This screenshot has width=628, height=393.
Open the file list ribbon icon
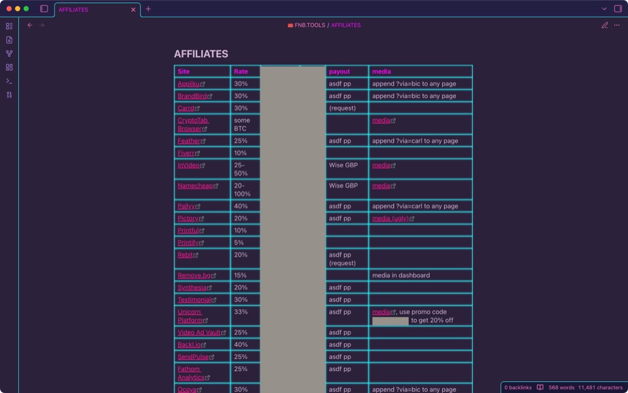click(9, 26)
